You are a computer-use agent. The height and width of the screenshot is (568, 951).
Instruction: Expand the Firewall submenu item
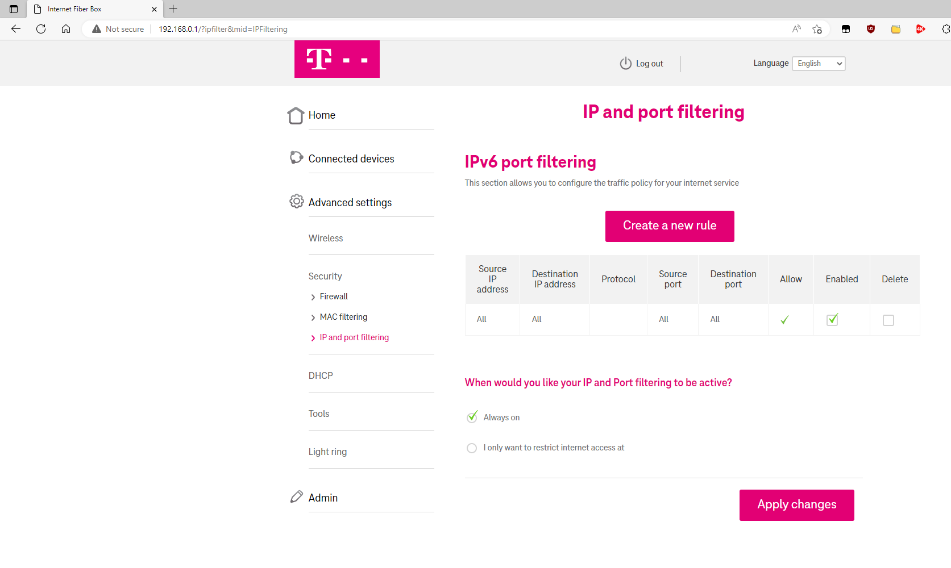pos(334,296)
